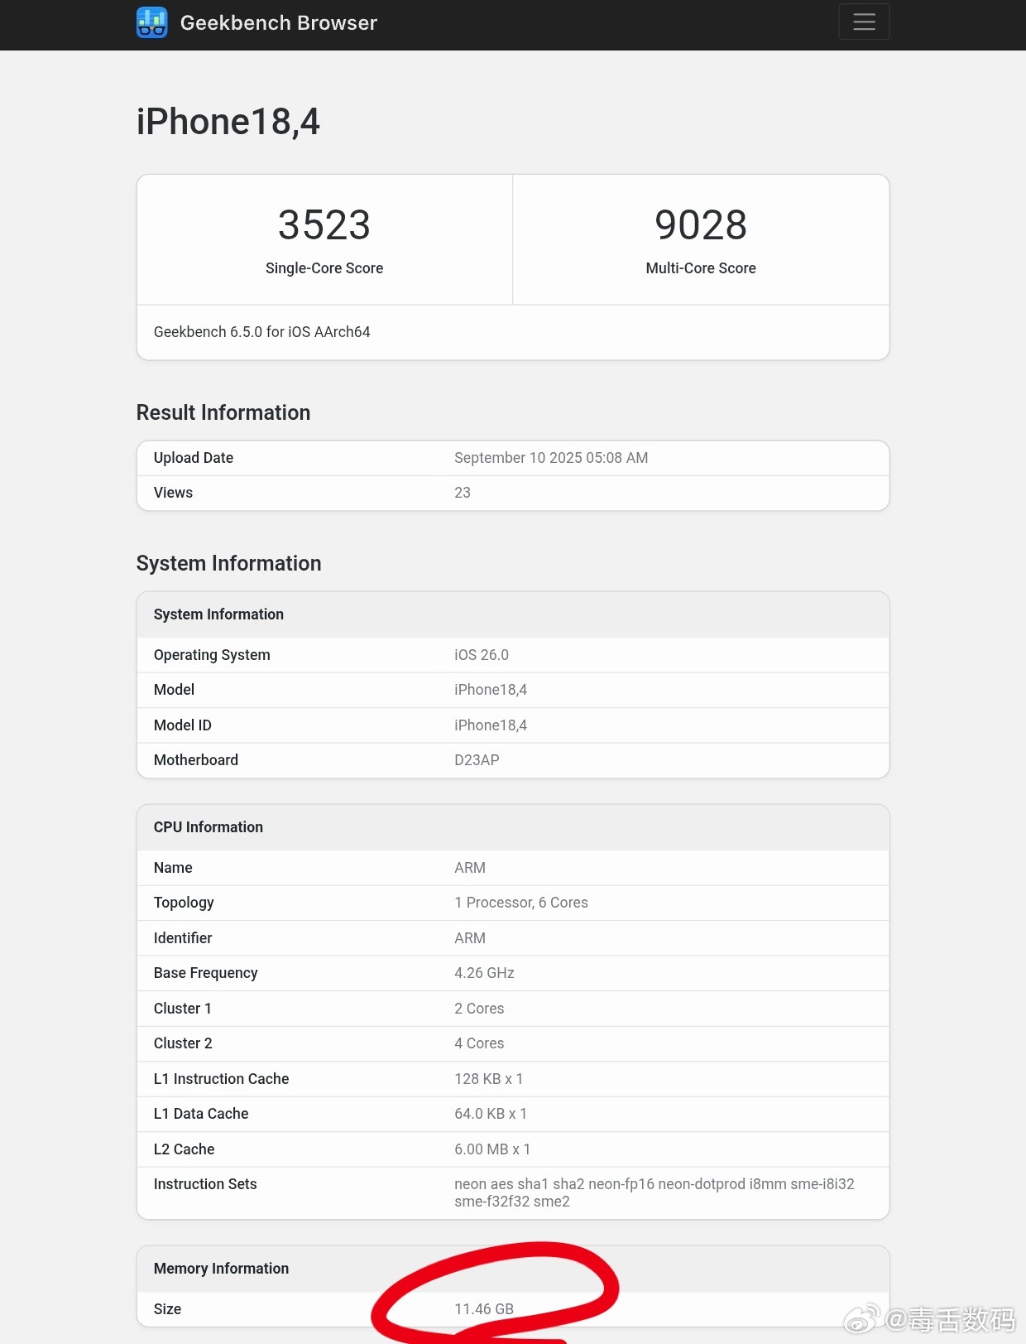Select the Identifier value ARM
Screen dimensions: 1026x1344
(470, 938)
